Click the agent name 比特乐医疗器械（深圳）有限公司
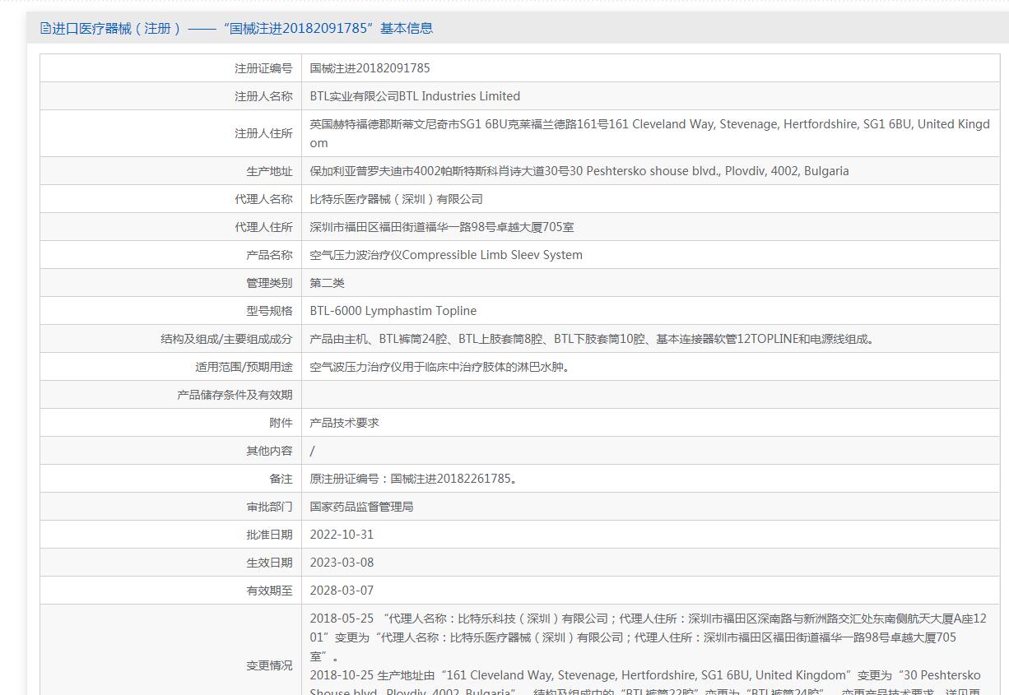The height and width of the screenshot is (695, 1009). 396,199
